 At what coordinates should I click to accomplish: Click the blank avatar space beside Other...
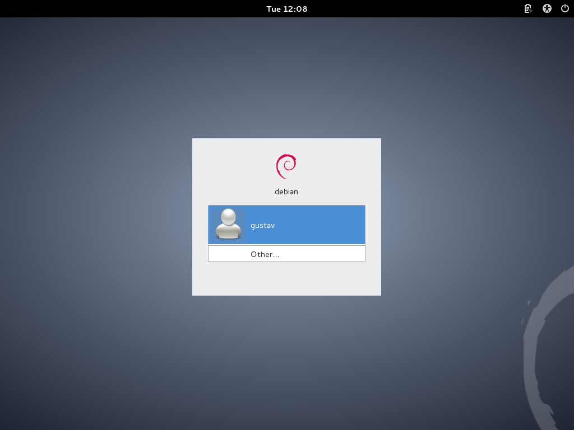pyautogui.click(x=228, y=254)
